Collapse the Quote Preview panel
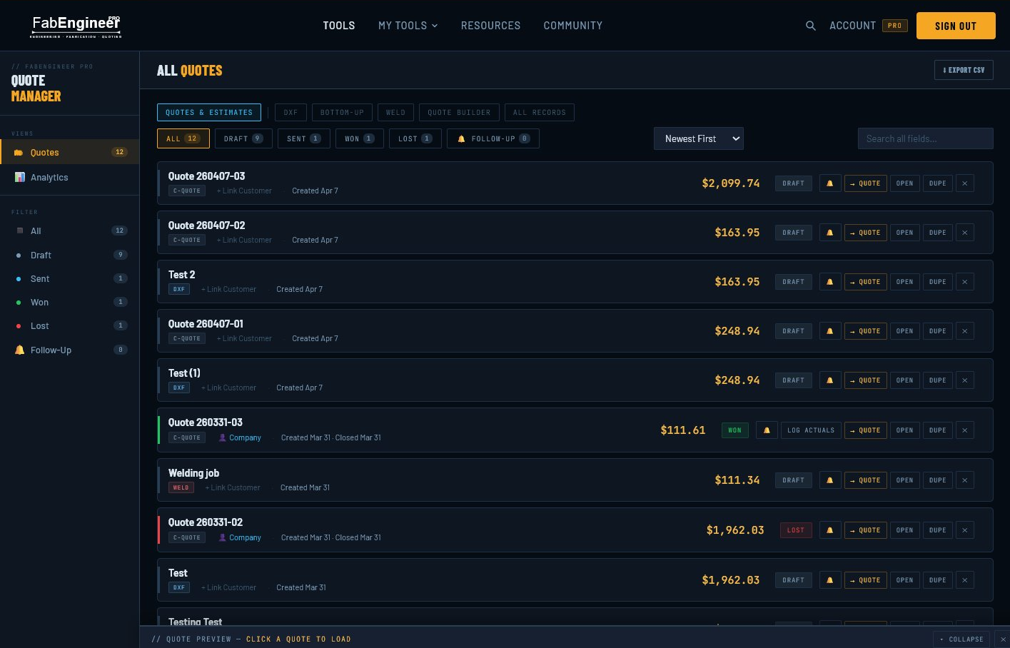 coord(961,639)
